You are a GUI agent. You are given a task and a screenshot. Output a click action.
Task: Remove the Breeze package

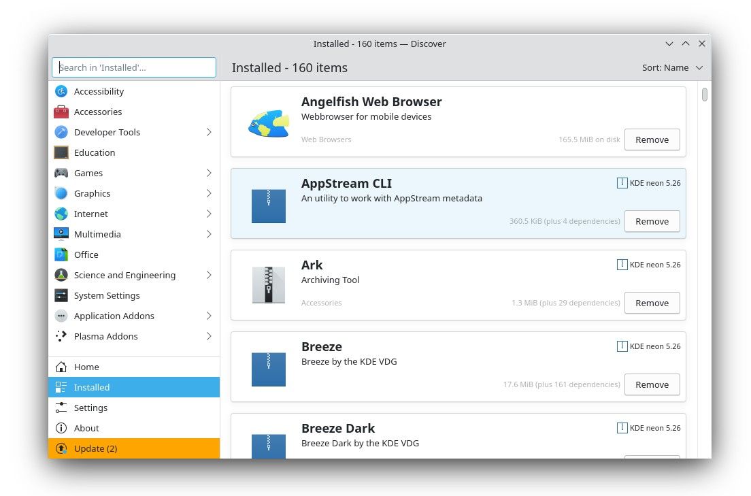(x=652, y=385)
